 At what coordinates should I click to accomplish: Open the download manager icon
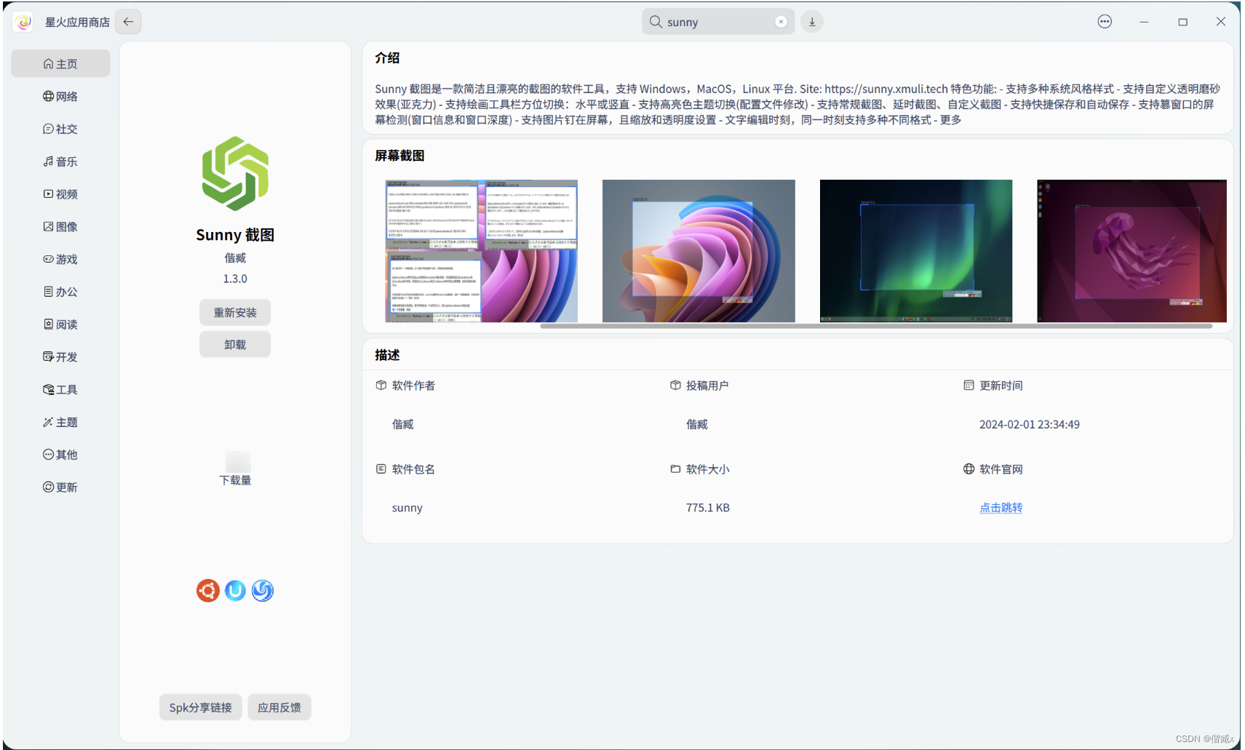pyautogui.click(x=812, y=22)
